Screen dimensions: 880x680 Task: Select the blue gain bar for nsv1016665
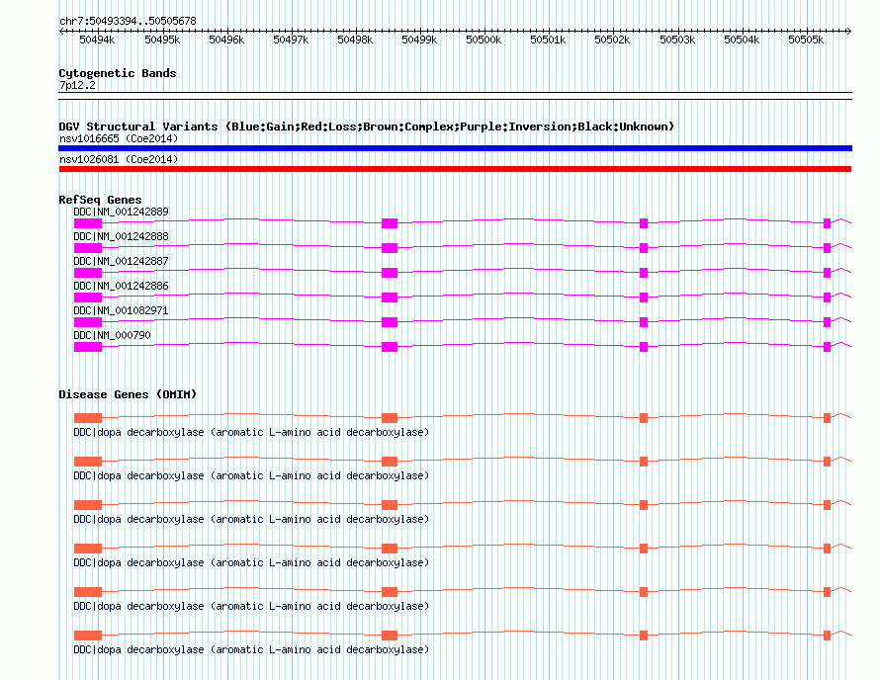pyautogui.click(x=455, y=148)
